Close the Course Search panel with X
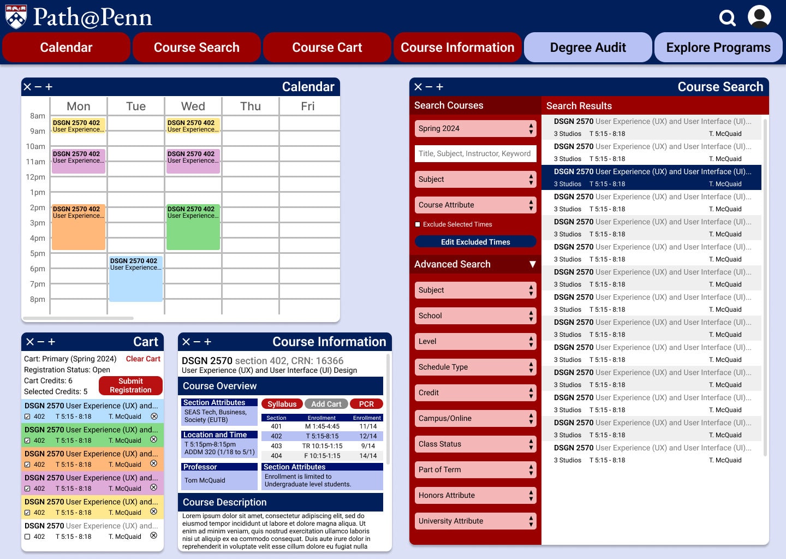This screenshot has width=786, height=559. pyautogui.click(x=418, y=87)
